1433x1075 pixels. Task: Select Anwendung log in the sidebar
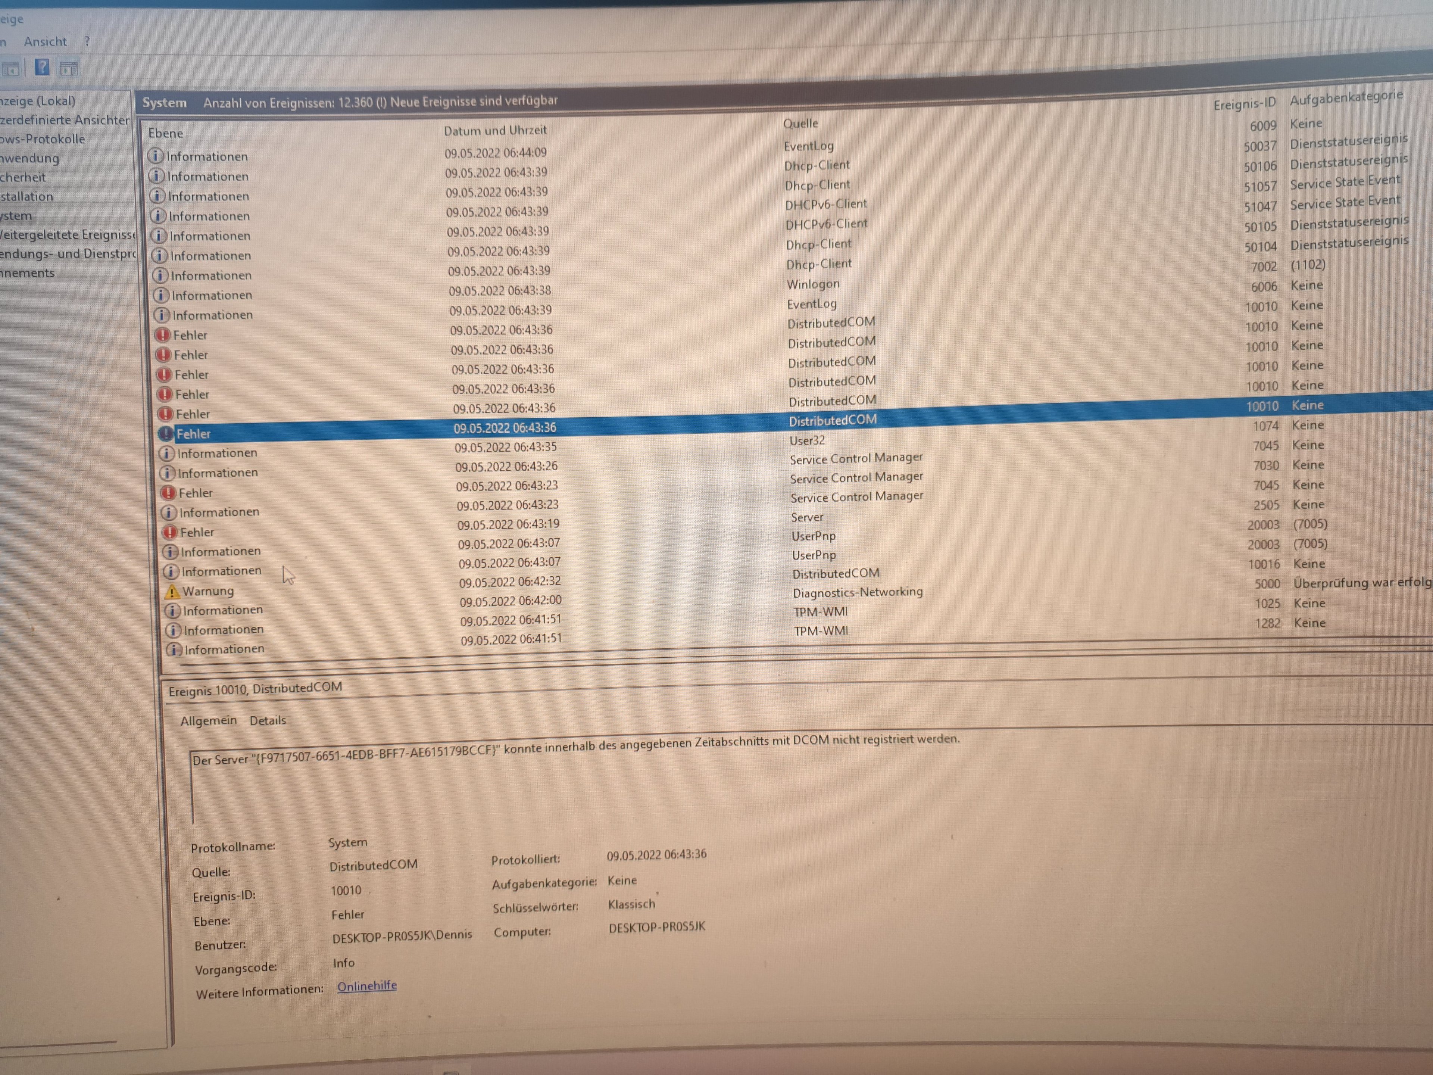pos(29,158)
